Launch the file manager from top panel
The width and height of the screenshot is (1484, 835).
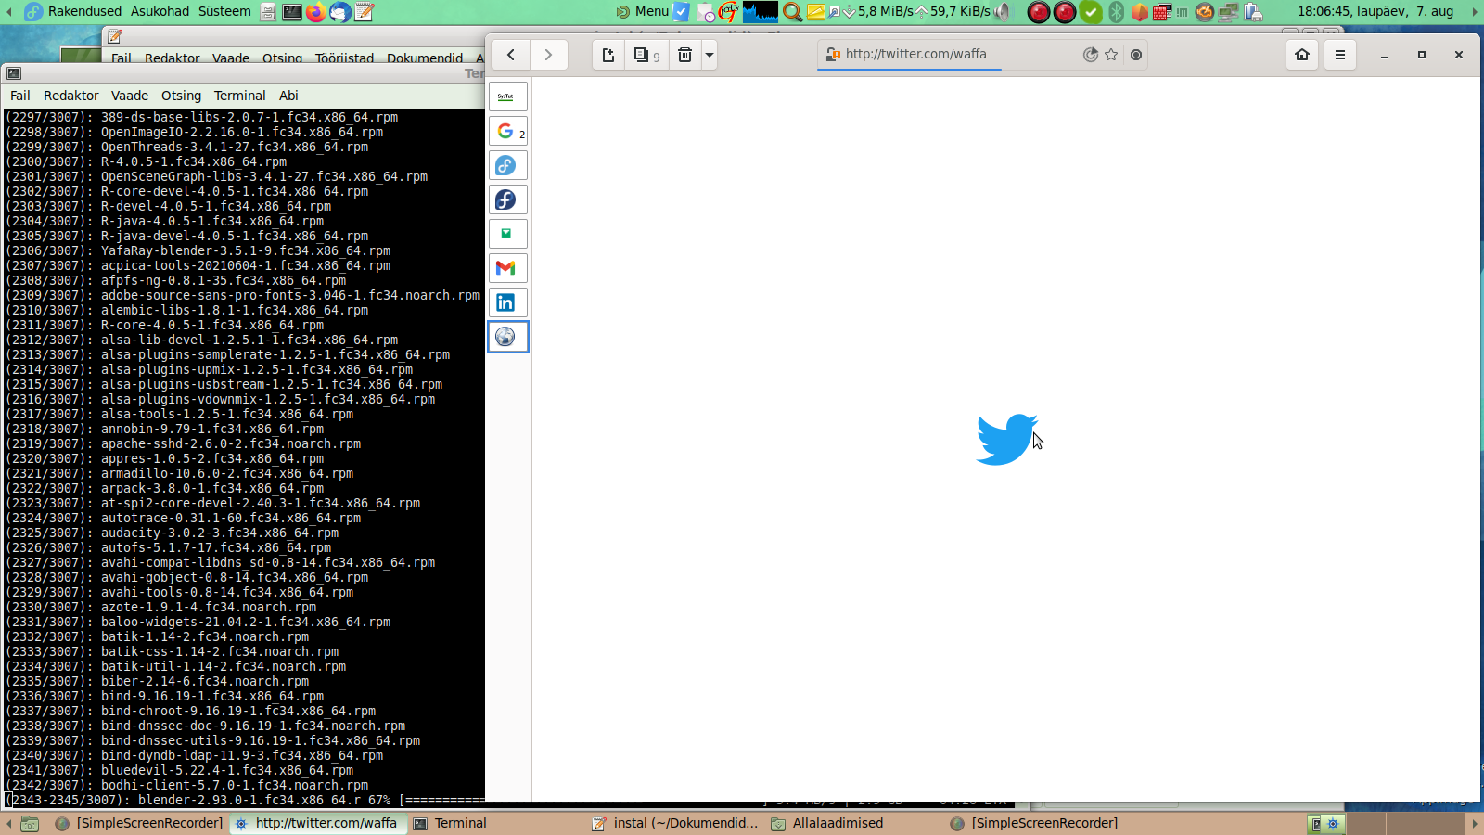pos(268,12)
